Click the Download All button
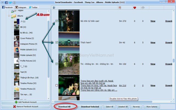 64,107
